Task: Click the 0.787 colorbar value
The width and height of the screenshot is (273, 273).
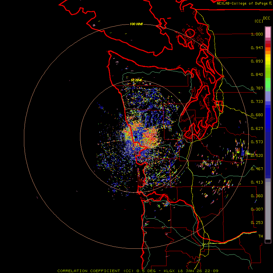Action: (257, 88)
